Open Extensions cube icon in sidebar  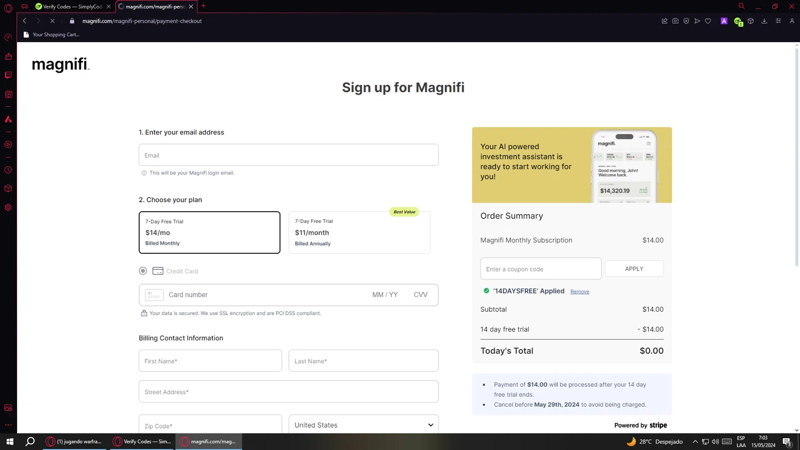[x=8, y=189]
